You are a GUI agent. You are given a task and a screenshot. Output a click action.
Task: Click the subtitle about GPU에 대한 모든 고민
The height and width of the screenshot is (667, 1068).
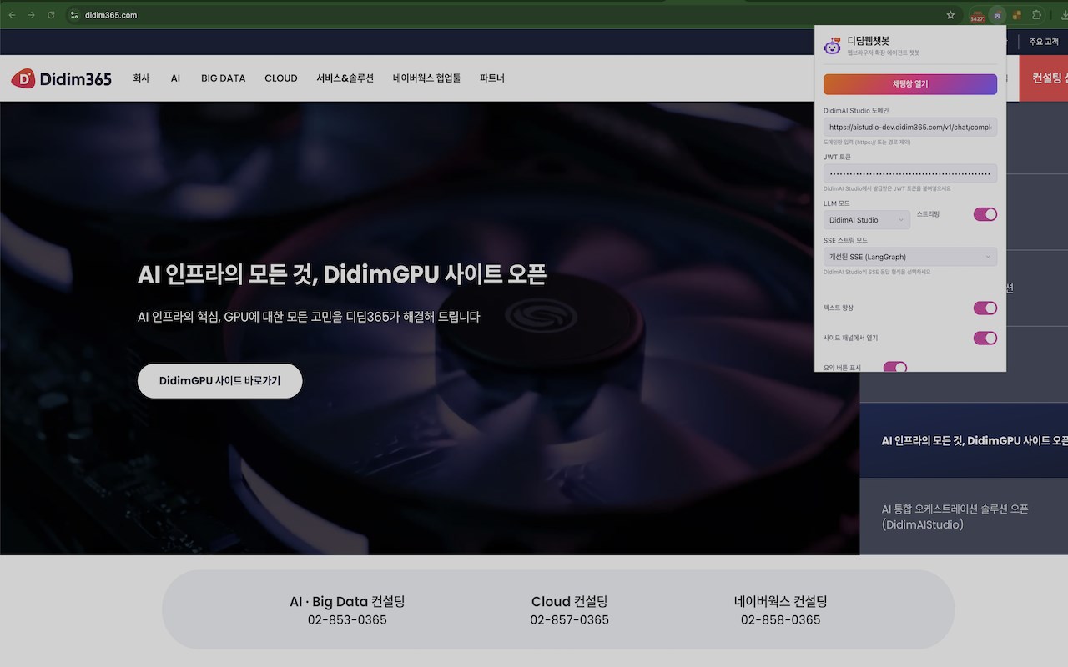(x=309, y=317)
